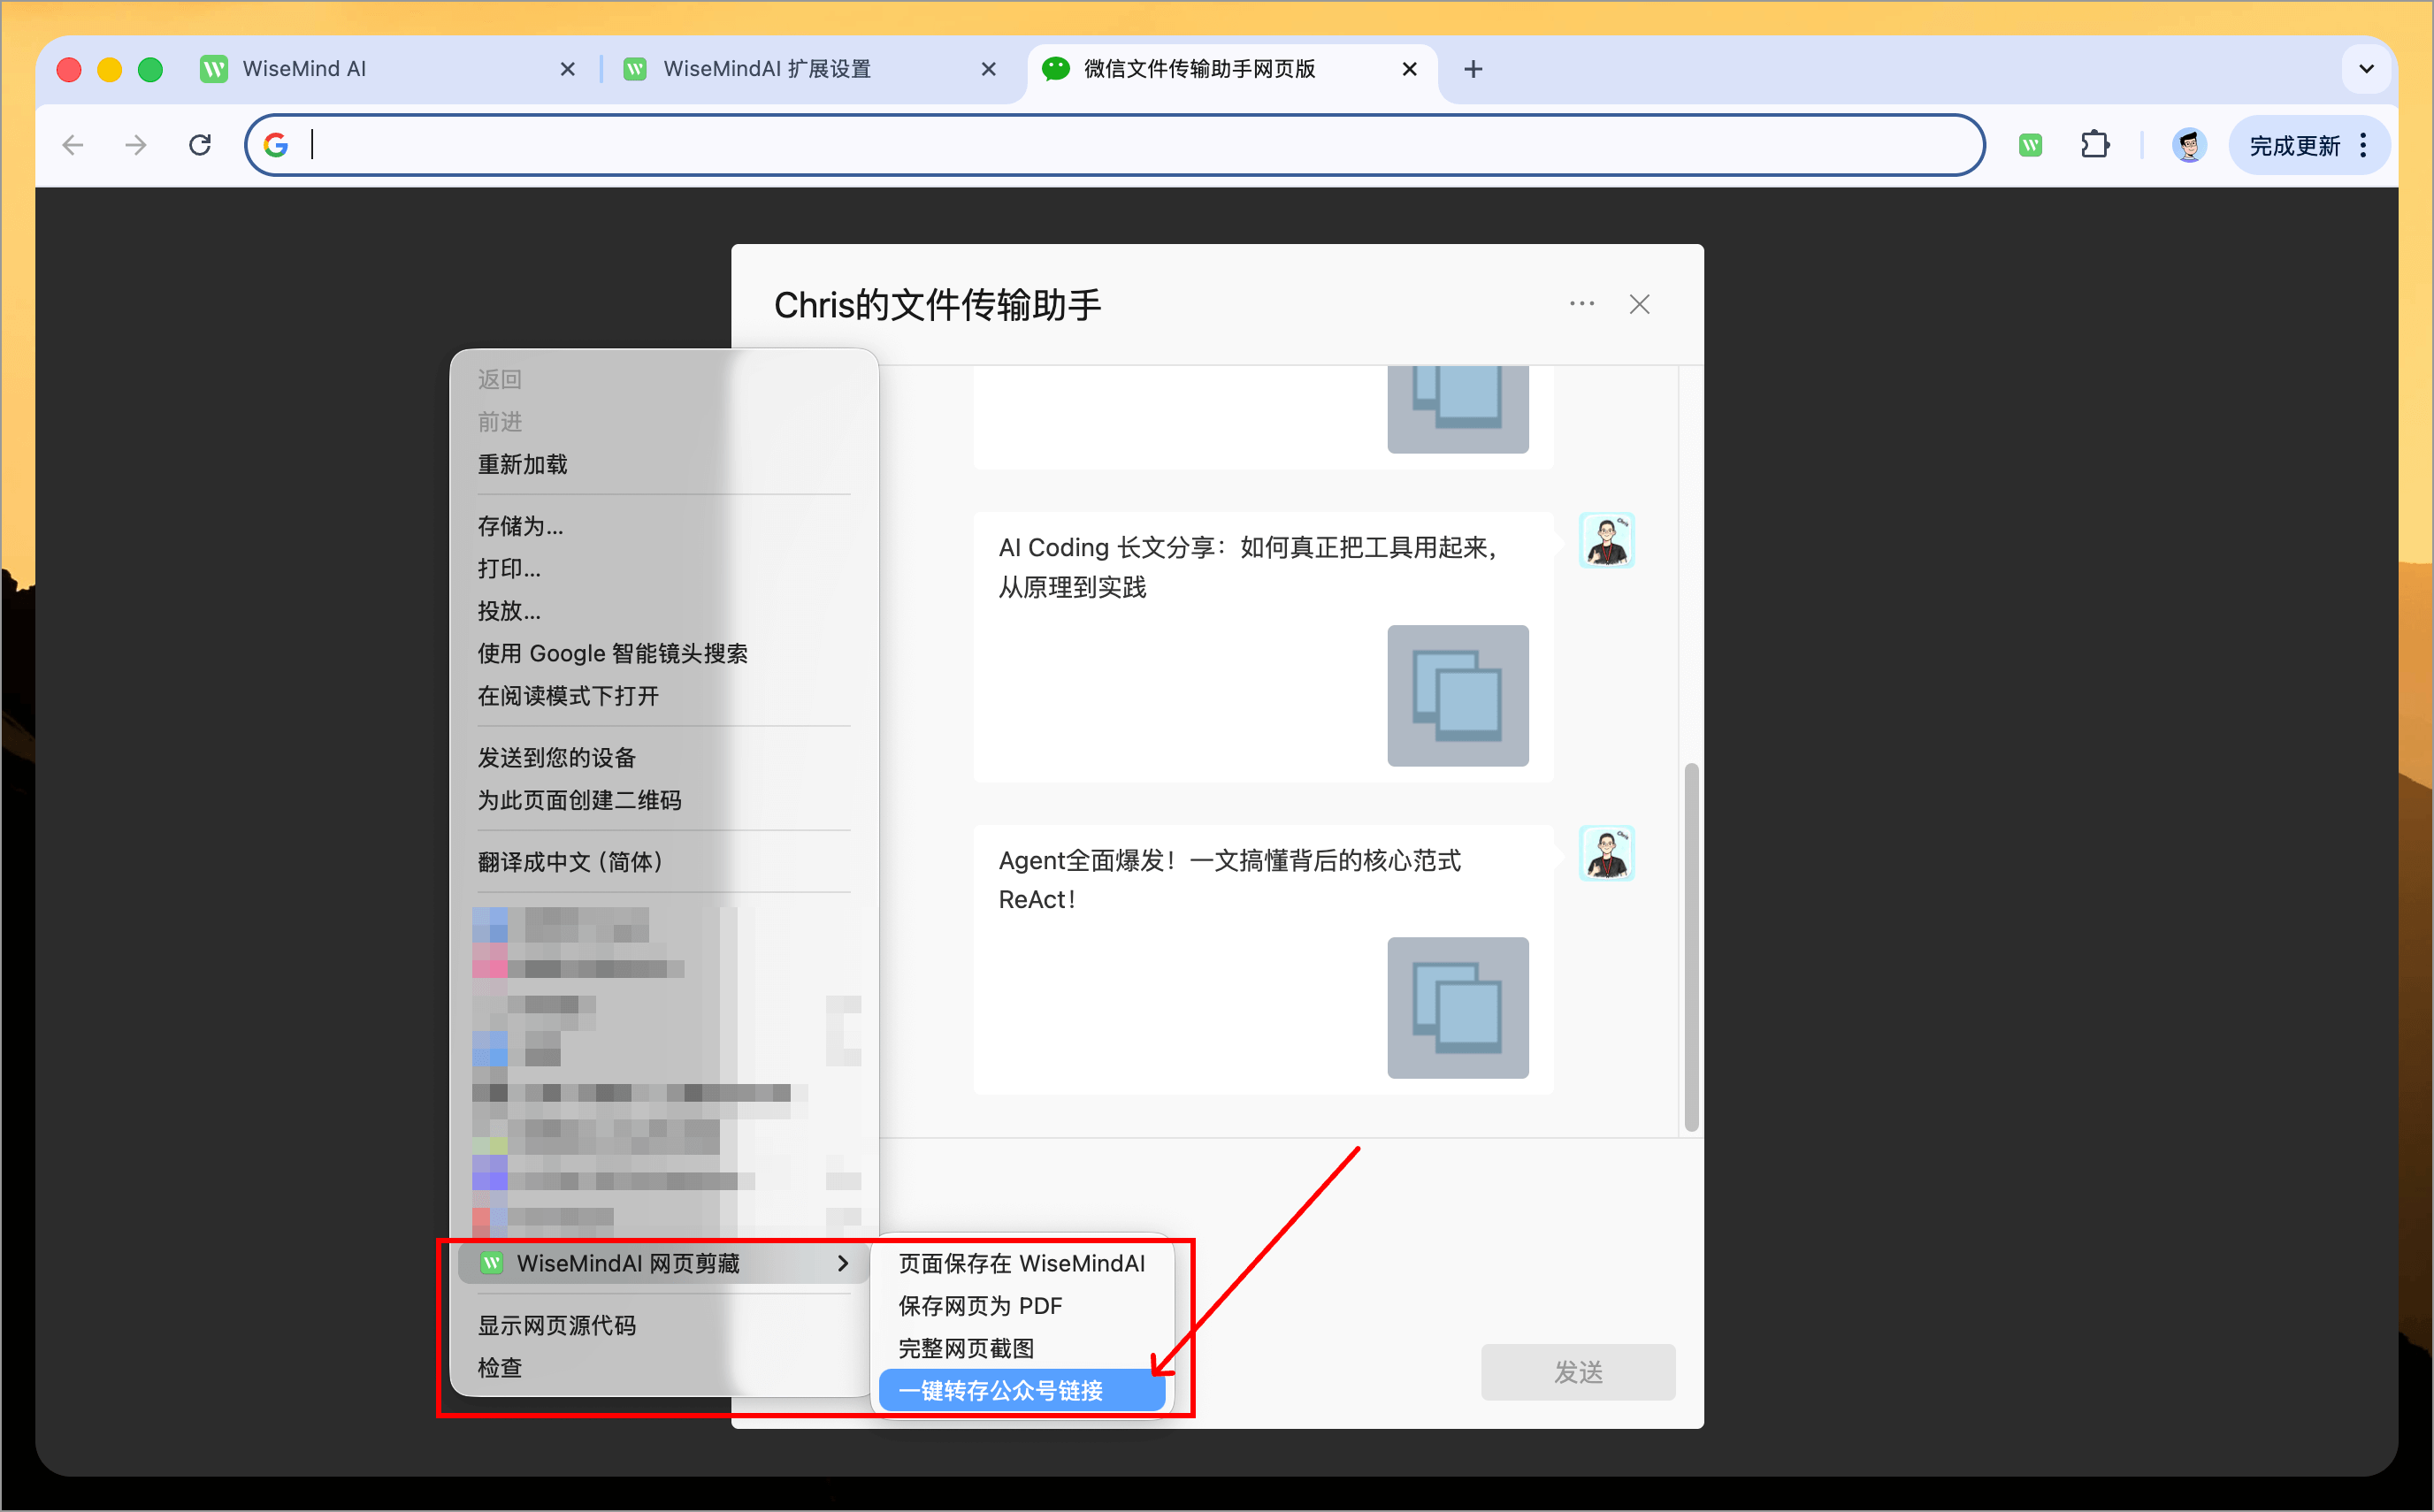Expand the WiseMindAI 网页剪藏 submenu arrow
2434x1512 pixels.
click(x=843, y=1262)
